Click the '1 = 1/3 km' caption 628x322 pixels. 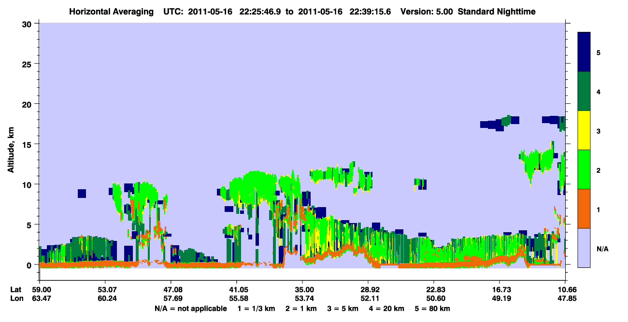pyautogui.click(x=257, y=308)
